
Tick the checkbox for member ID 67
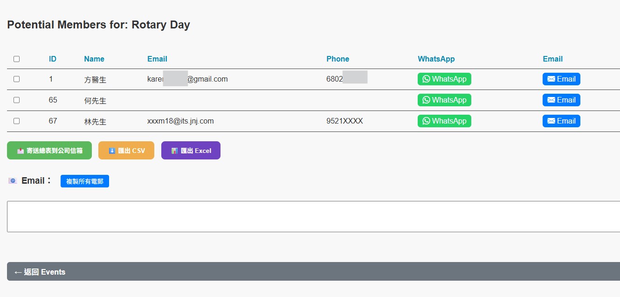[x=17, y=121]
